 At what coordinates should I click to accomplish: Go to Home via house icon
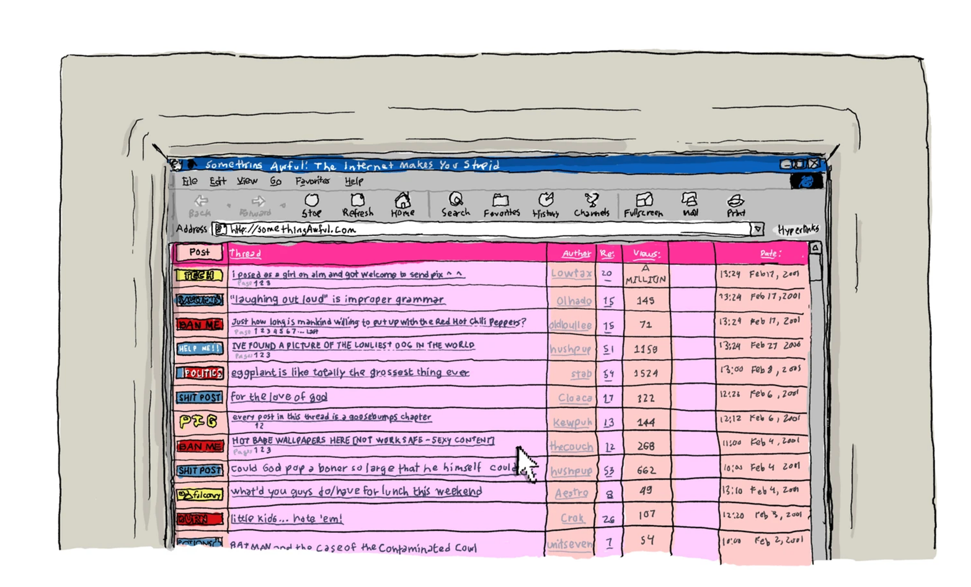tap(403, 204)
